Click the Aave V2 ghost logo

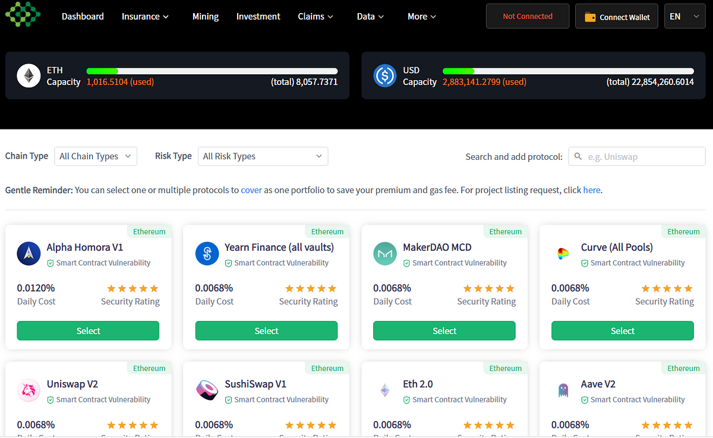[x=563, y=390]
